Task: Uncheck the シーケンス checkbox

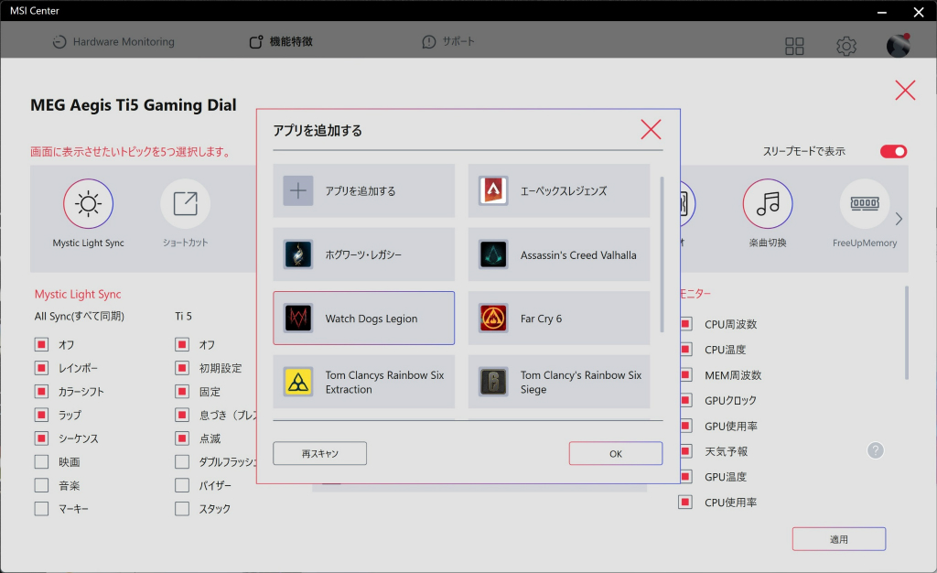Action: [41, 438]
